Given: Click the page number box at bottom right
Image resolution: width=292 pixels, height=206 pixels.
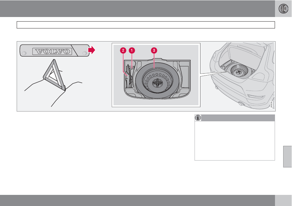Looking at the screenshot, I should tap(283, 200).
